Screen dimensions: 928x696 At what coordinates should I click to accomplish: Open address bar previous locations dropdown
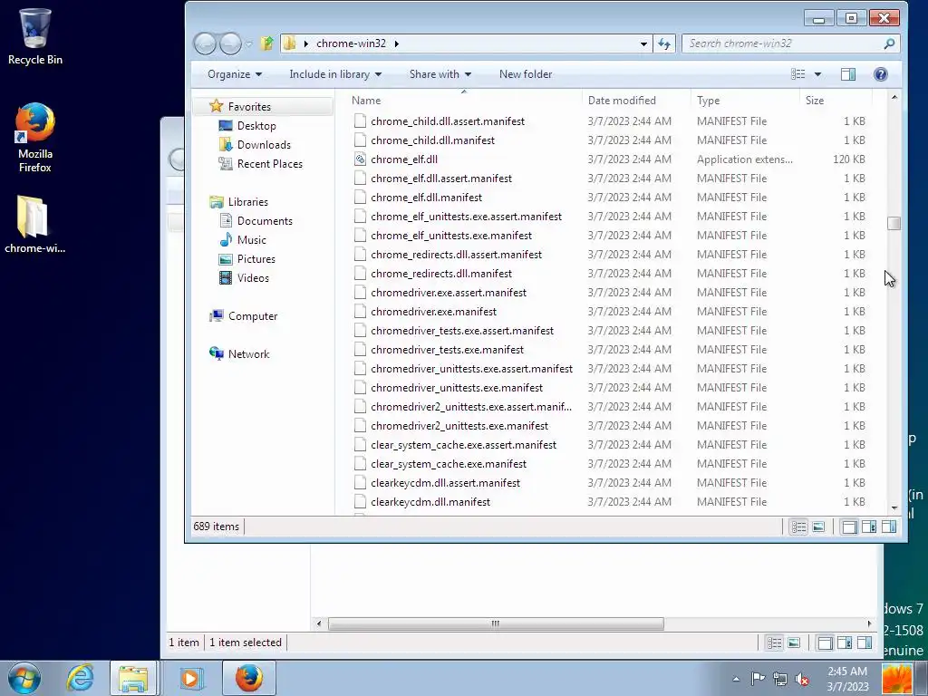[643, 43]
